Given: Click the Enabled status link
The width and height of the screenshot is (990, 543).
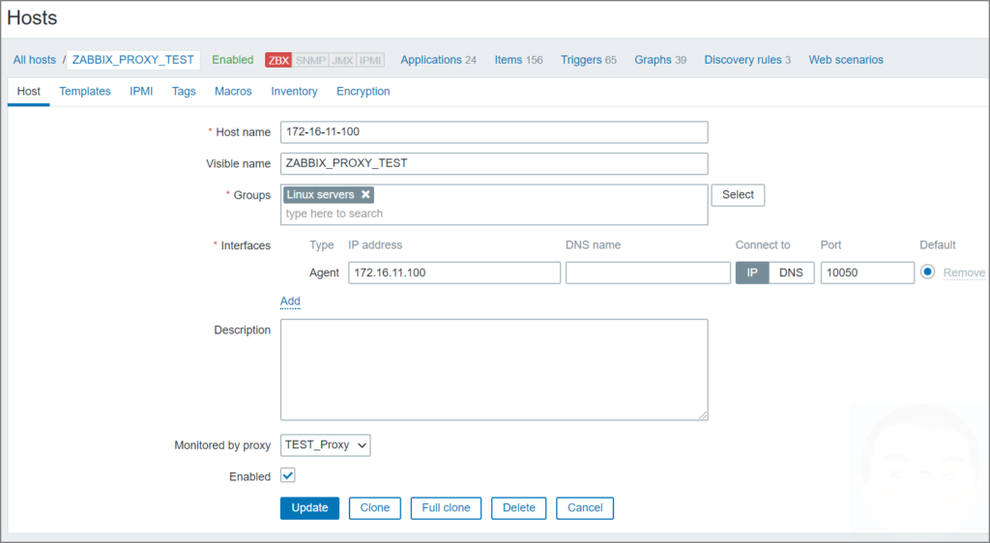Looking at the screenshot, I should (232, 60).
